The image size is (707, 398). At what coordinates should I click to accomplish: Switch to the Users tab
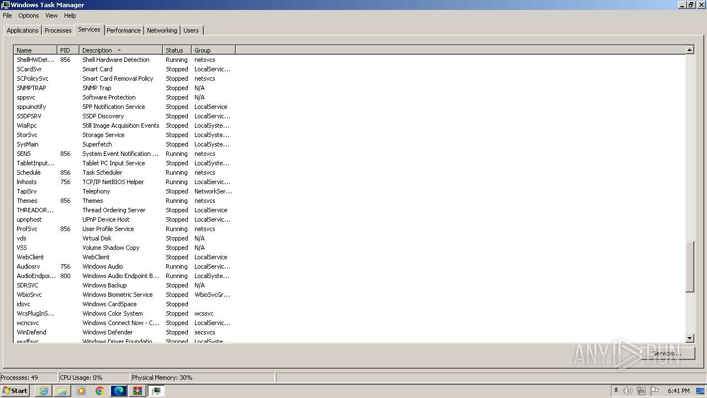(x=191, y=30)
